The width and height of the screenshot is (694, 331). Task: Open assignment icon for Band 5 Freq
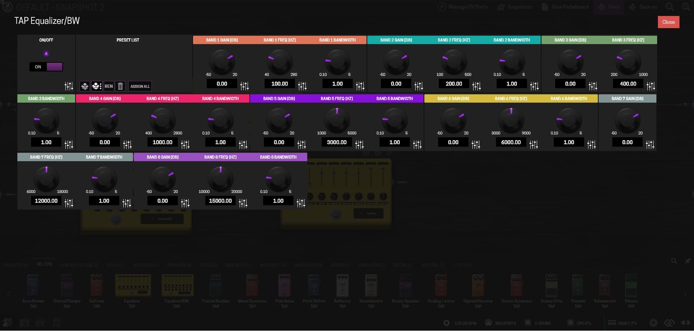pos(359,145)
